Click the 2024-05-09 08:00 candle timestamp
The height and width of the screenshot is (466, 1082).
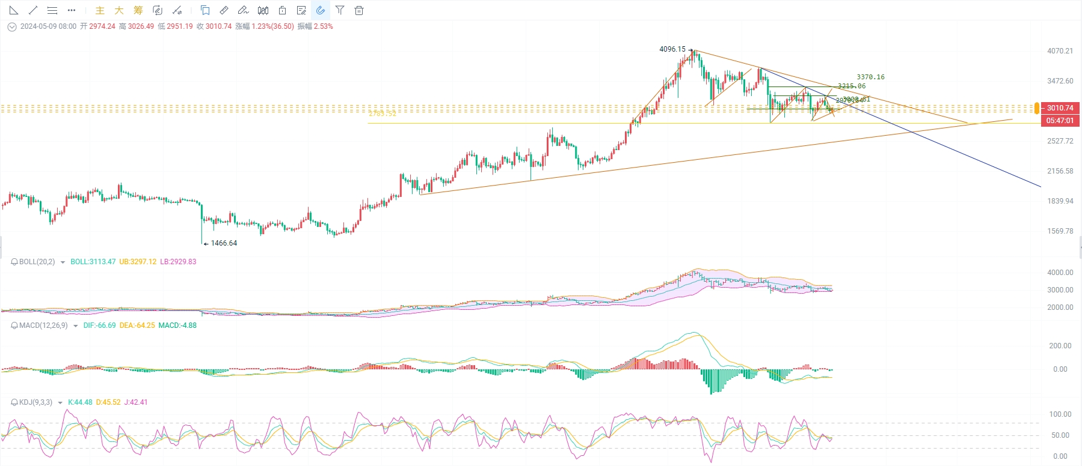tap(48, 26)
